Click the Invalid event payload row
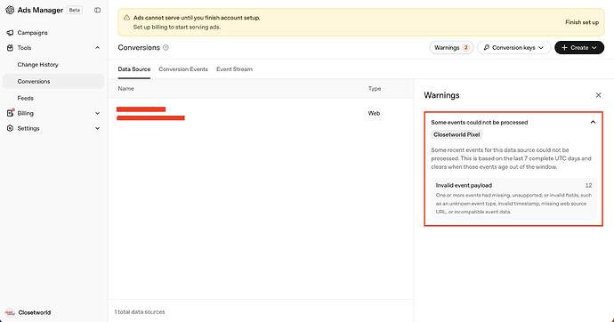Image resolution: width=614 pixels, height=322 pixels. pos(513,198)
